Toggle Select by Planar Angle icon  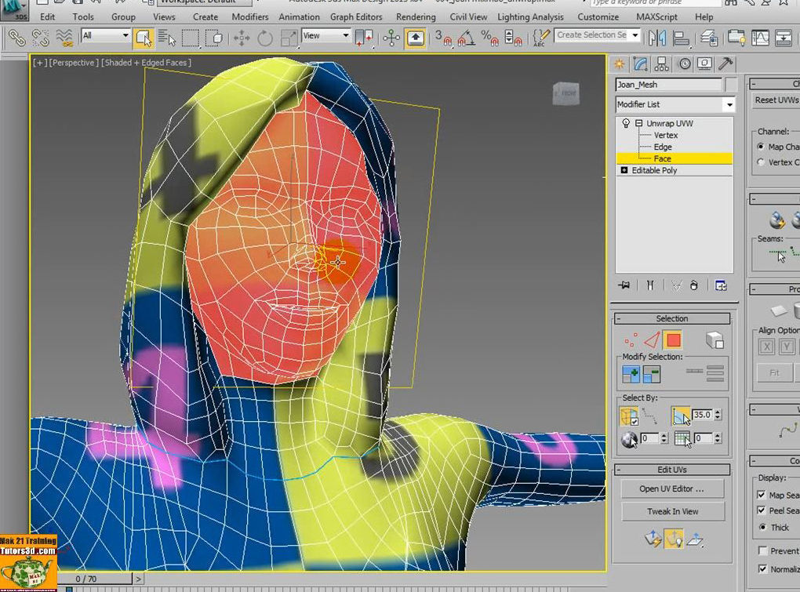pyautogui.click(x=681, y=416)
